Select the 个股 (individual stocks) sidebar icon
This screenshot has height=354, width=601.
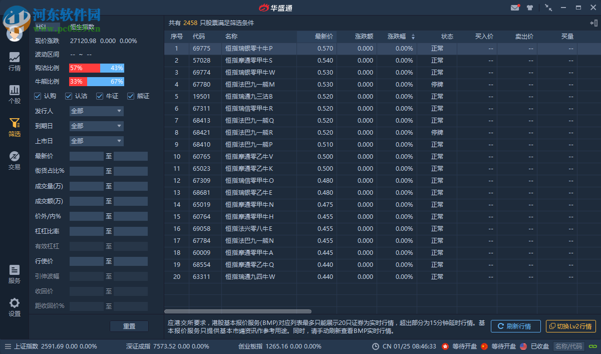click(x=14, y=94)
